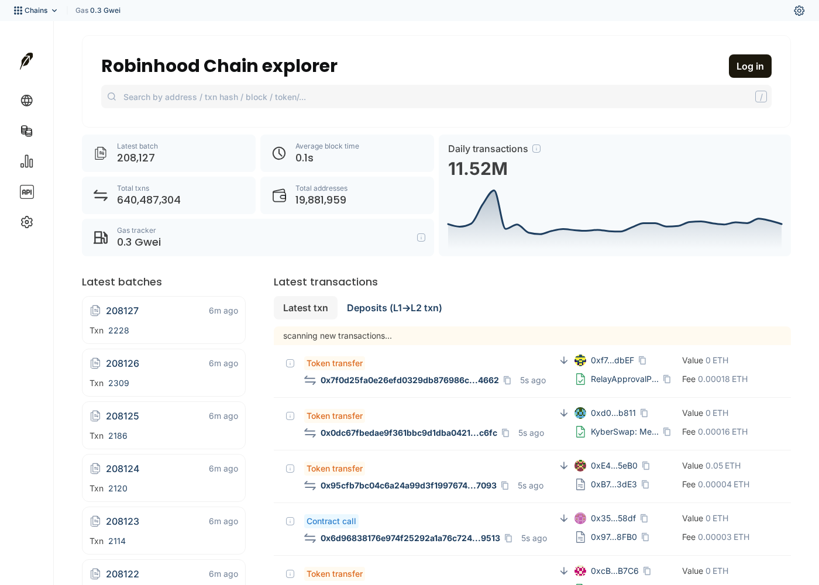The height and width of the screenshot is (585, 819).
Task: Select the Latest txn tab
Action: point(305,308)
